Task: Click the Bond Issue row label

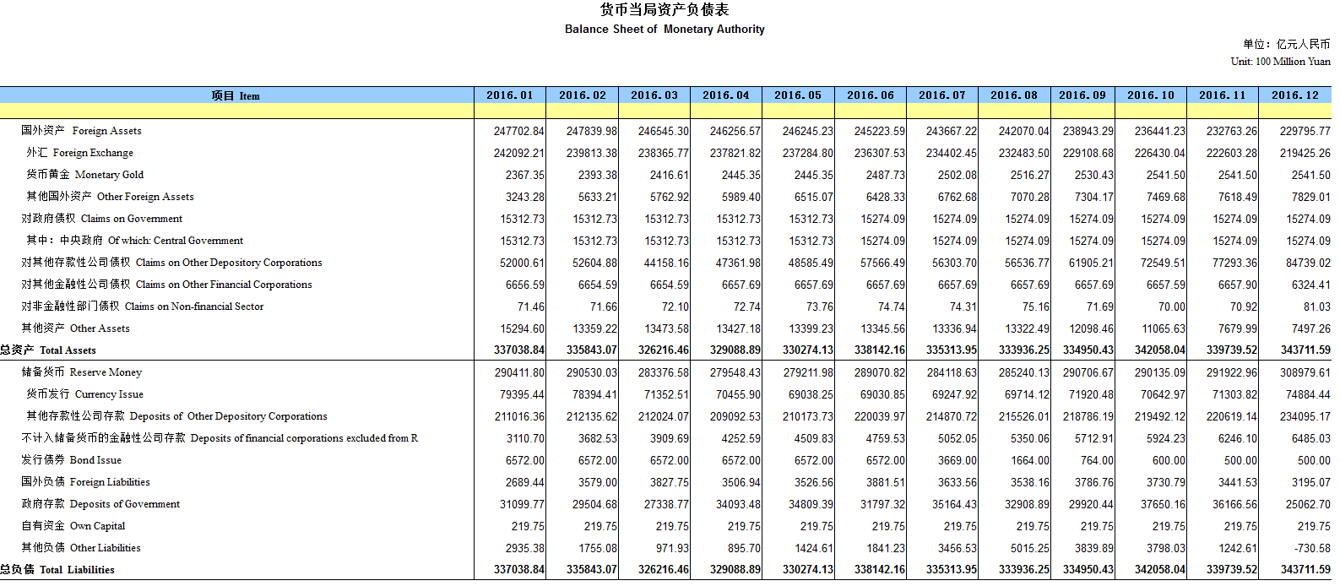Action: point(71,460)
